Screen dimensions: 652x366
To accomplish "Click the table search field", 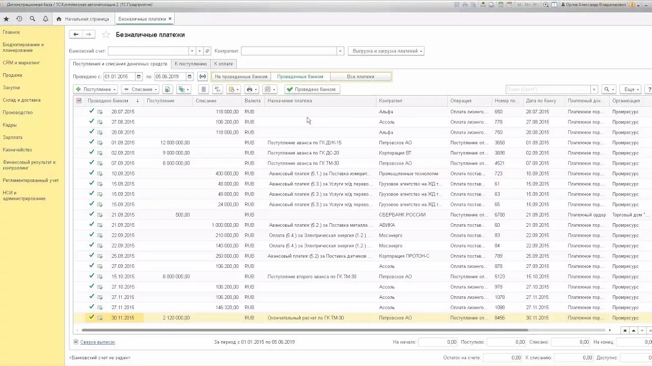I will coord(548,89).
